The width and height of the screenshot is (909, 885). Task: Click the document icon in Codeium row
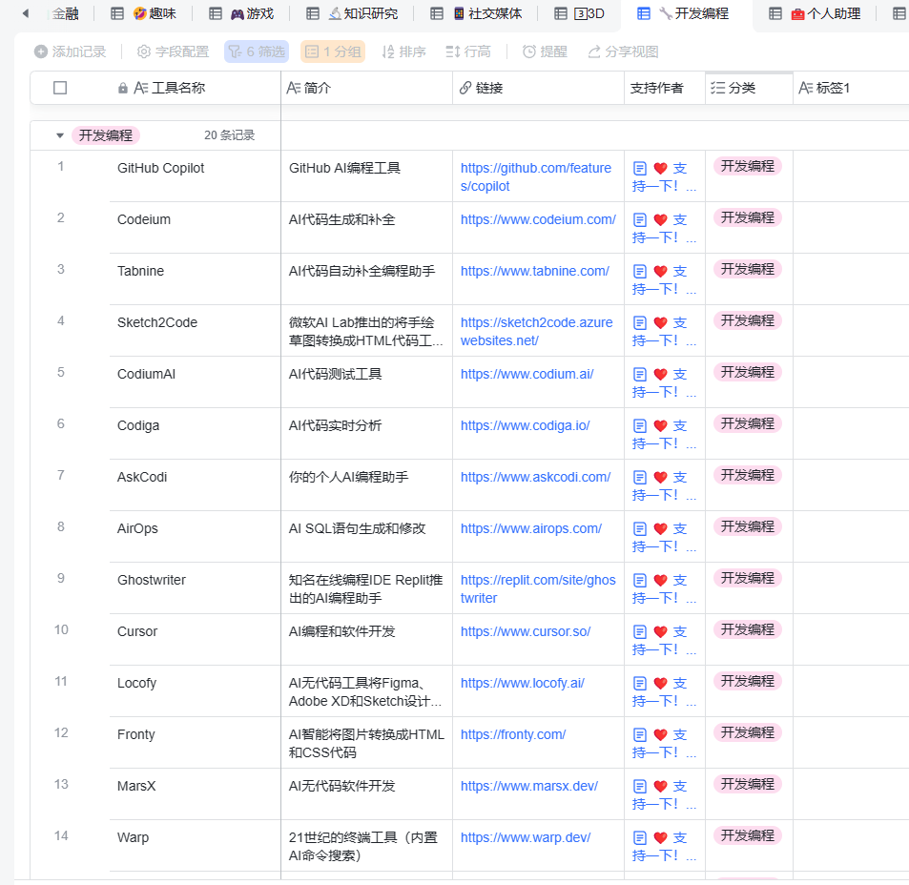point(639,220)
